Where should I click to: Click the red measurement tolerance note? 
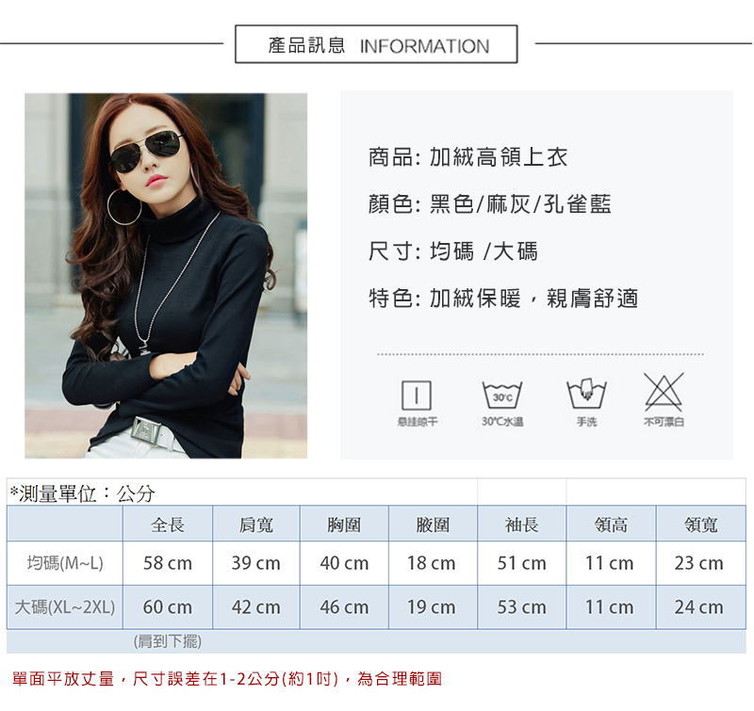(x=227, y=679)
